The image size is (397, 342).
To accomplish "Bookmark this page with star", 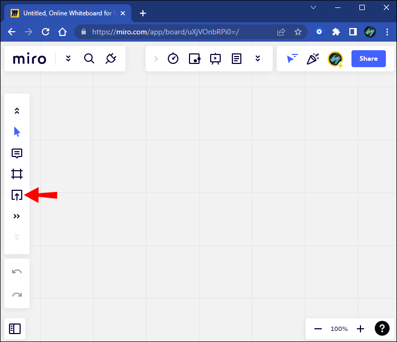I will coord(298,32).
